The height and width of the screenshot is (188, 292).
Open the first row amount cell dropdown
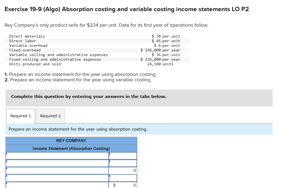pyautogui.click(x=110, y=156)
